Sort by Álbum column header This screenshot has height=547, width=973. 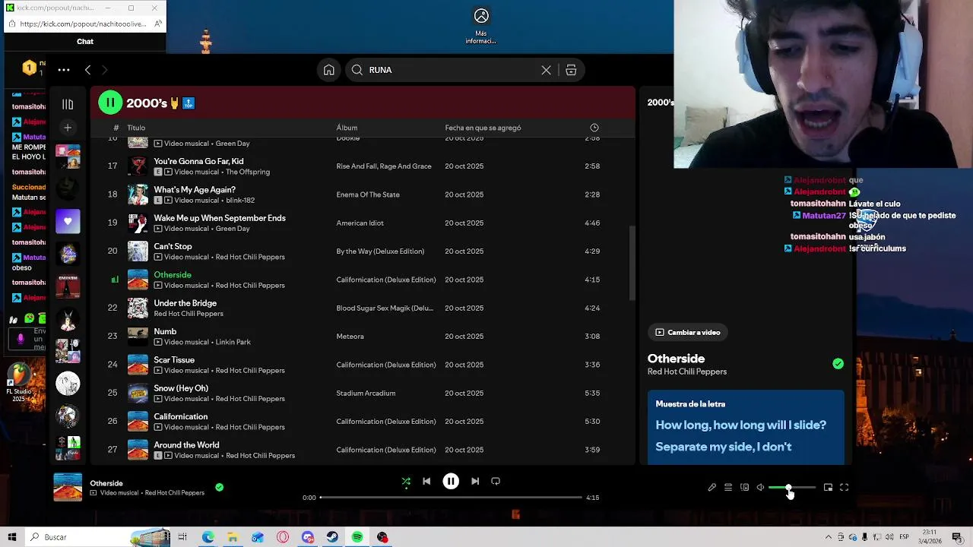point(347,128)
